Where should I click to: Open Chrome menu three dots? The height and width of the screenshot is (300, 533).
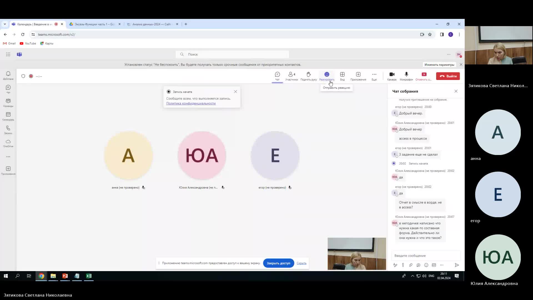459,34
